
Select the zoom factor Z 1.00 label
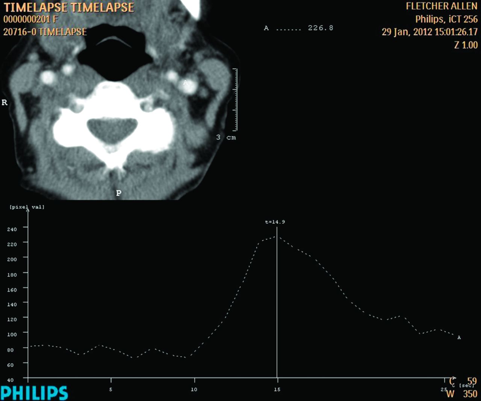pyautogui.click(x=466, y=45)
